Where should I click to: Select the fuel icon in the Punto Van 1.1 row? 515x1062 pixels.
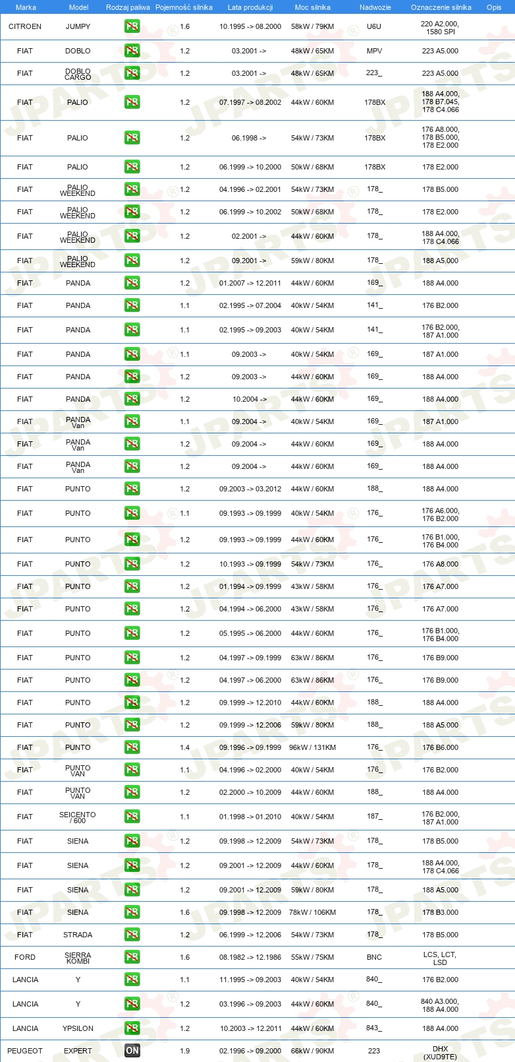click(132, 770)
